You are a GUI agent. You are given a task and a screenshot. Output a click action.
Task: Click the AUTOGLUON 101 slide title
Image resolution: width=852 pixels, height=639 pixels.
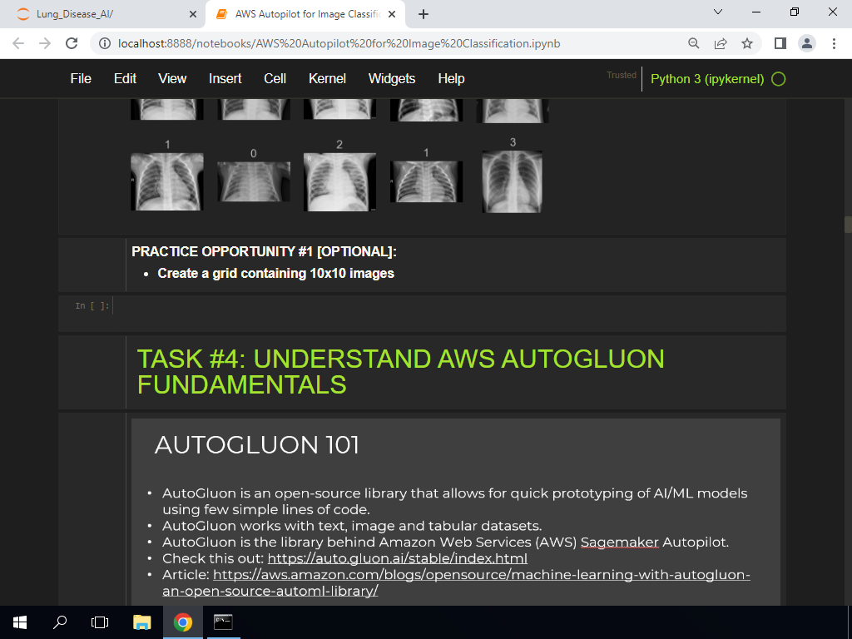[257, 445]
